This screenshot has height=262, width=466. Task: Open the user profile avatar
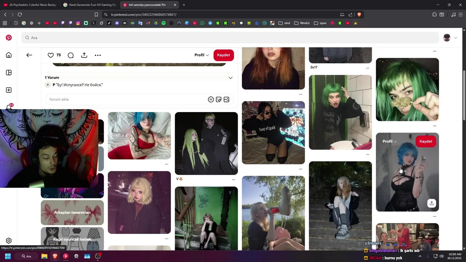point(447,37)
